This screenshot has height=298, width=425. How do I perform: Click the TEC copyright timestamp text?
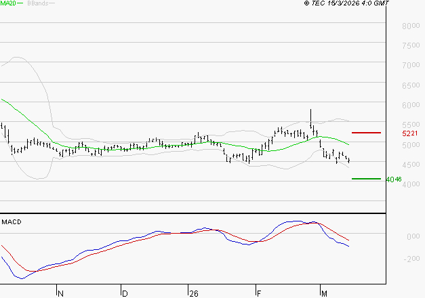coord(347,3)
